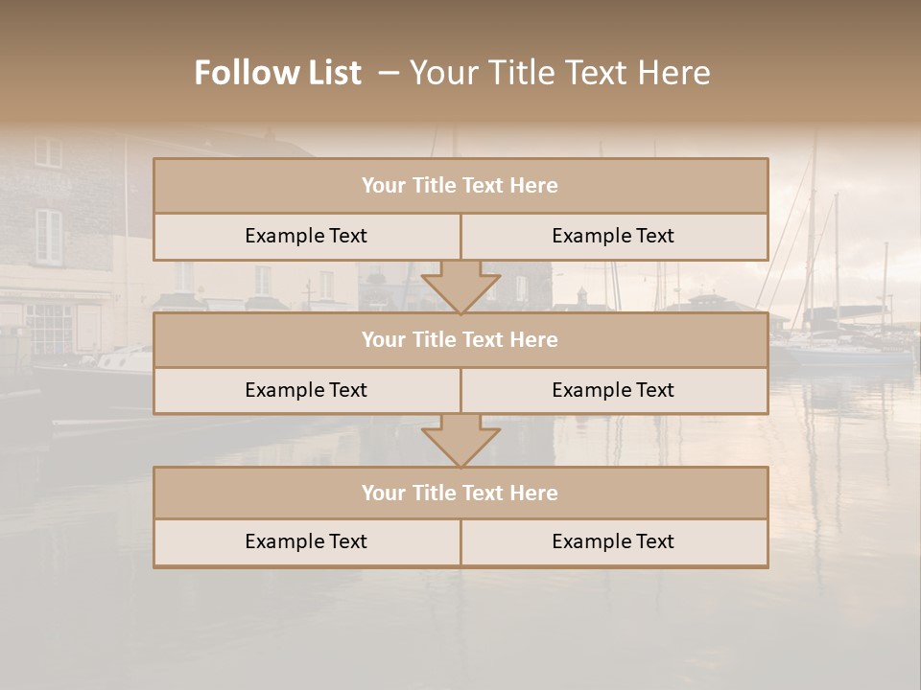The image size is (921, 690).
Task: Click the left Example Text cell in top block
Action: 306,236
